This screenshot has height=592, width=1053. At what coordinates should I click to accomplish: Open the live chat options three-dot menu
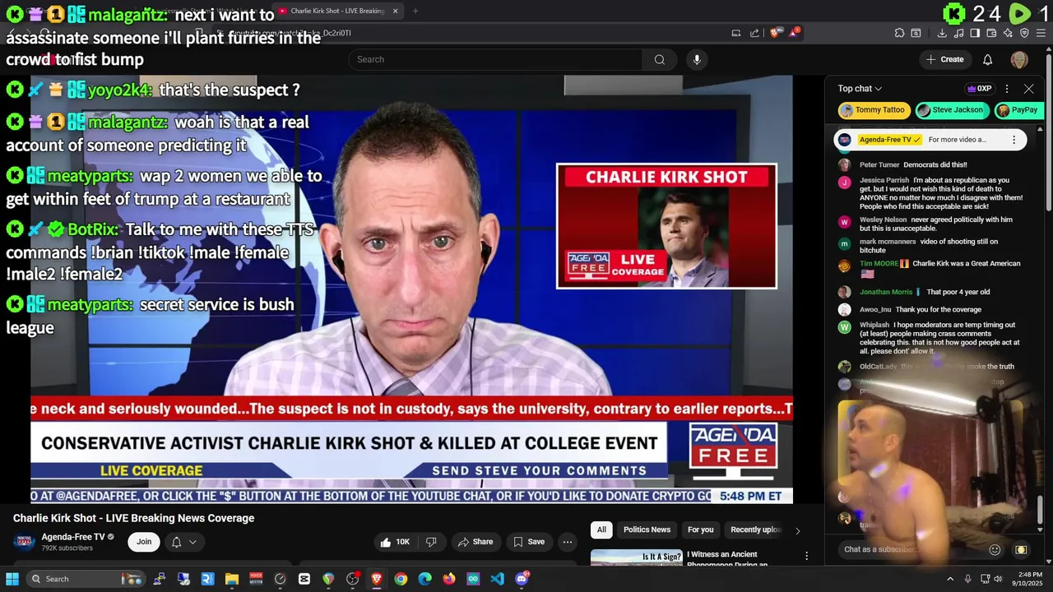coord(1006,89)
